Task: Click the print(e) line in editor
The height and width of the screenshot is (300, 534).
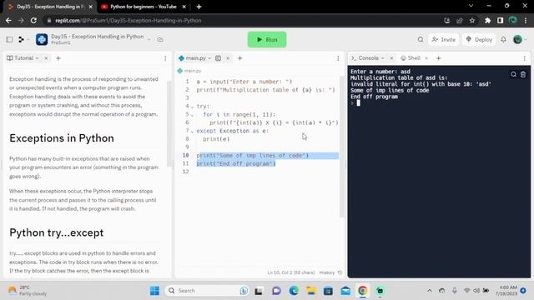Action: 216,139
